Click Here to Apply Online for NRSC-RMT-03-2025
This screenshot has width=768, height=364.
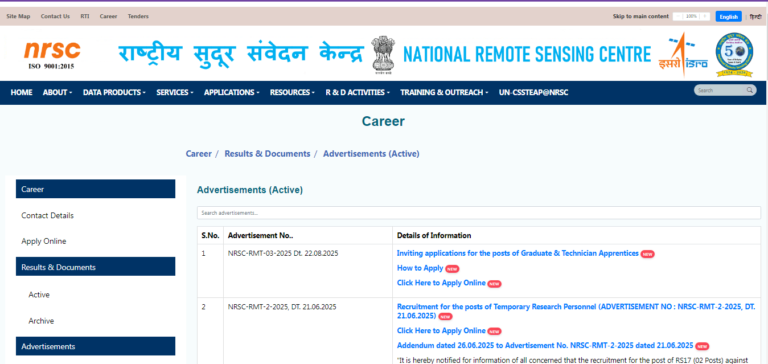(x=441, y=283)
